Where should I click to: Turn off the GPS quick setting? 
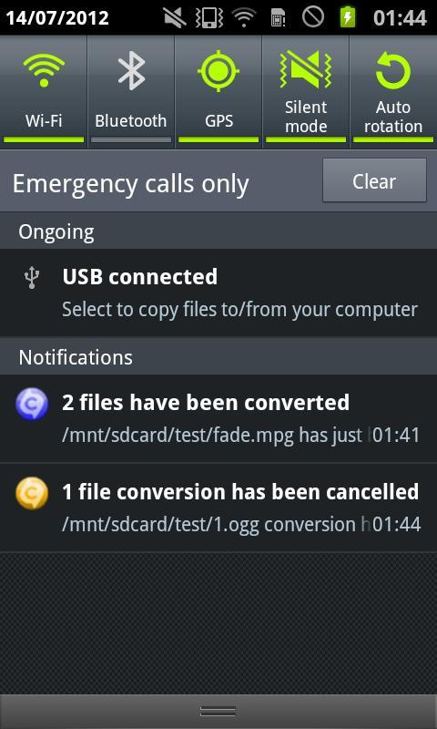(218, 92)
